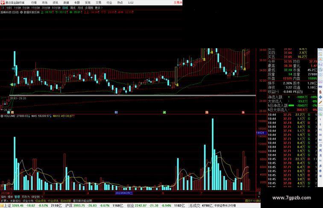The height and width of the screenshot is (208, 323).
Task: Click the highlighted 2023/04/25 date label
Action: (x=124, y=193)
